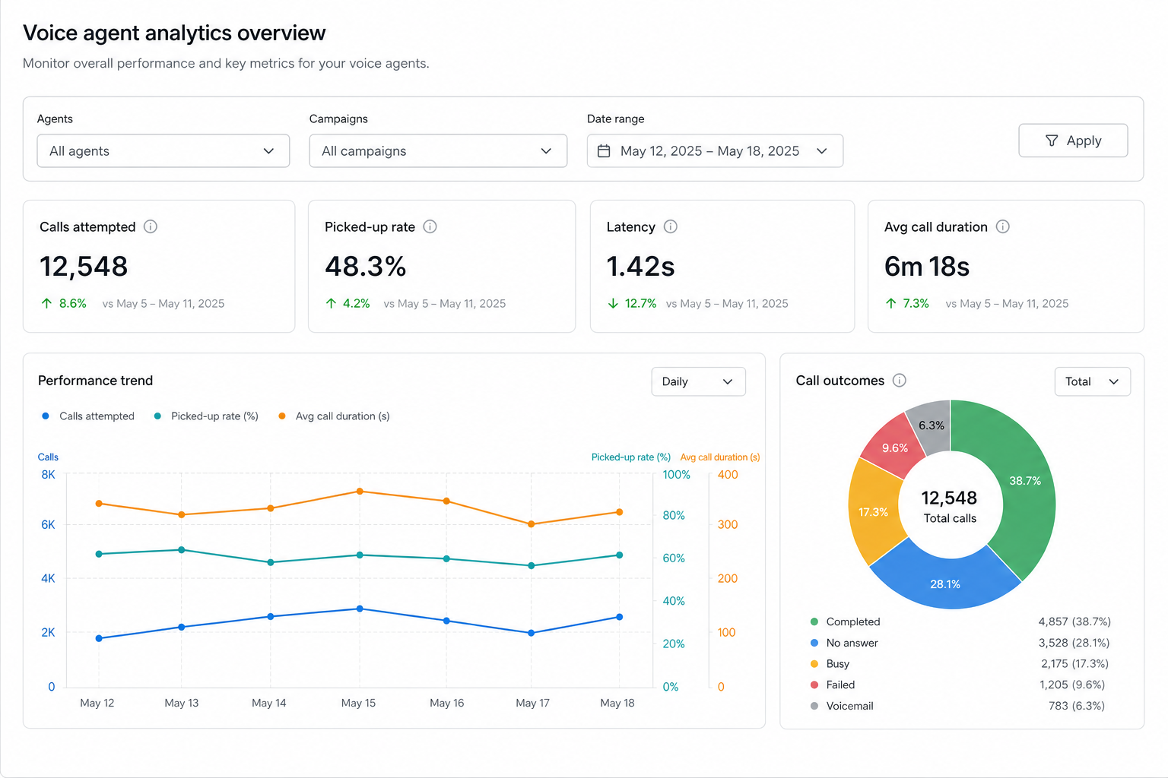Click the May 14 x-axis label

pyautogui.click(x=269, y=703)
